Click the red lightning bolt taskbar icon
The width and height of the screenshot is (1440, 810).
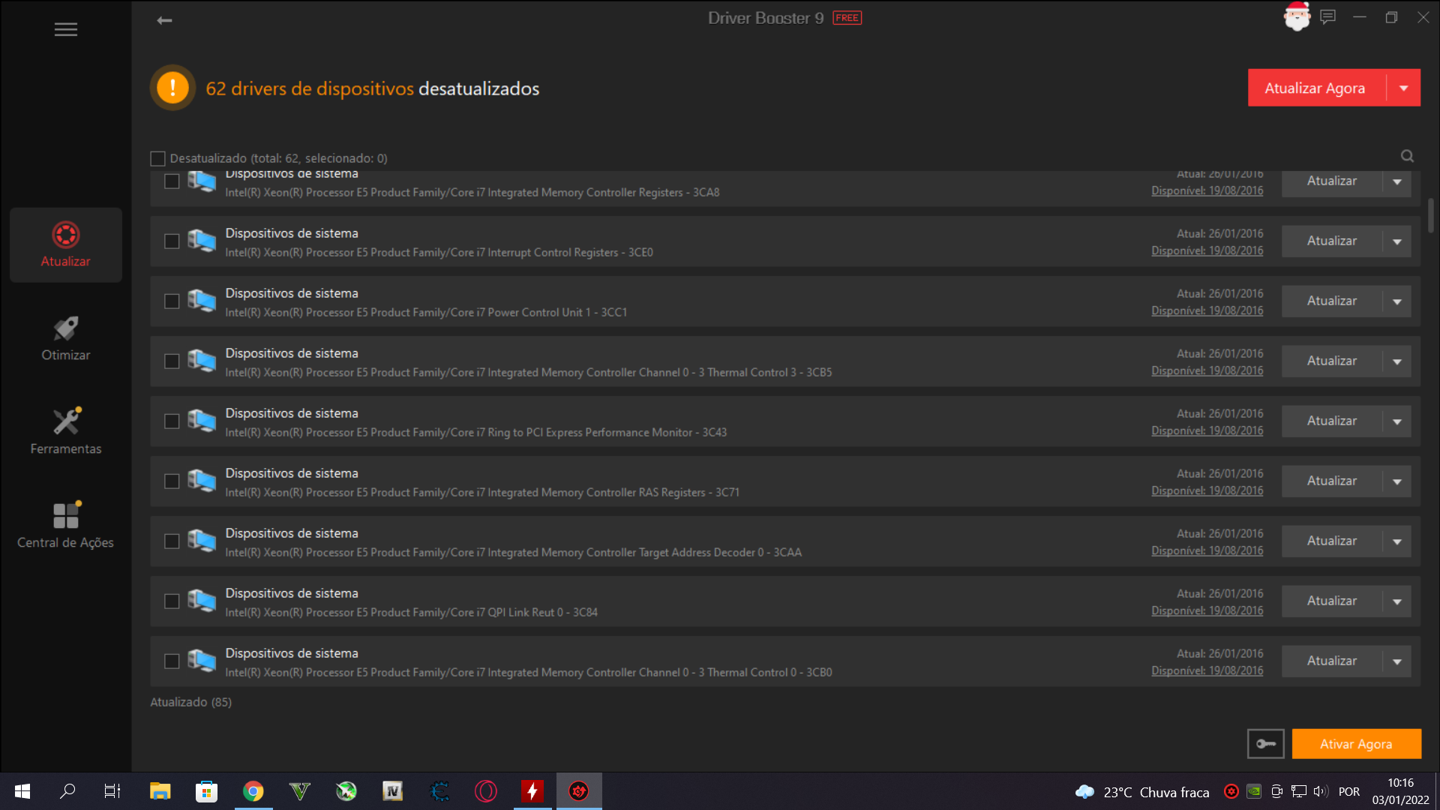tap(532, 791)
